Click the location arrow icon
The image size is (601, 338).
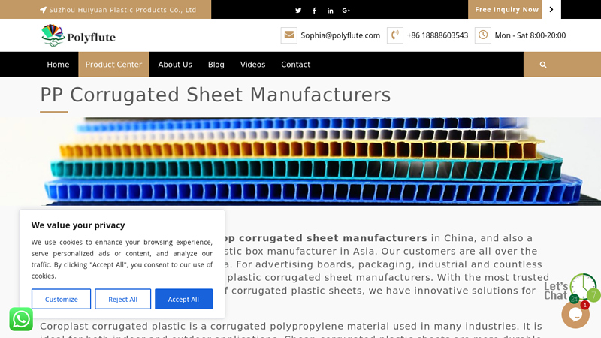(43, 10)
